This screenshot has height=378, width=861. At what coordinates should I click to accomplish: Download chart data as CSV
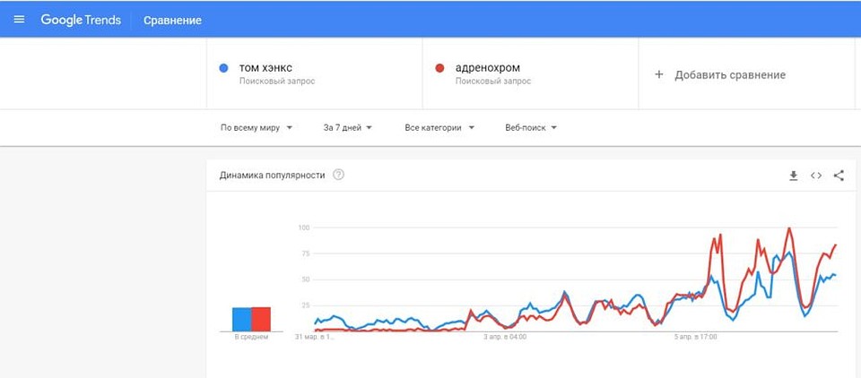click(x=793, y=176)
